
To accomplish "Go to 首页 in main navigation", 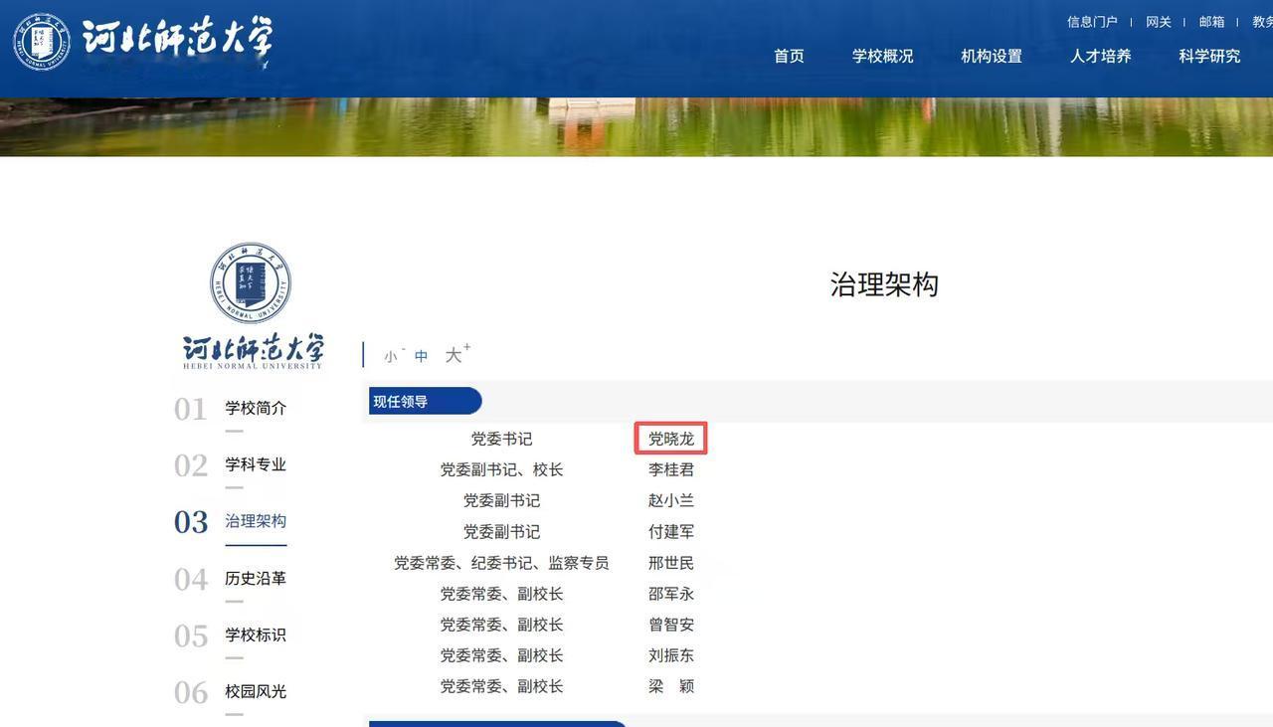I will click(789, 57).
